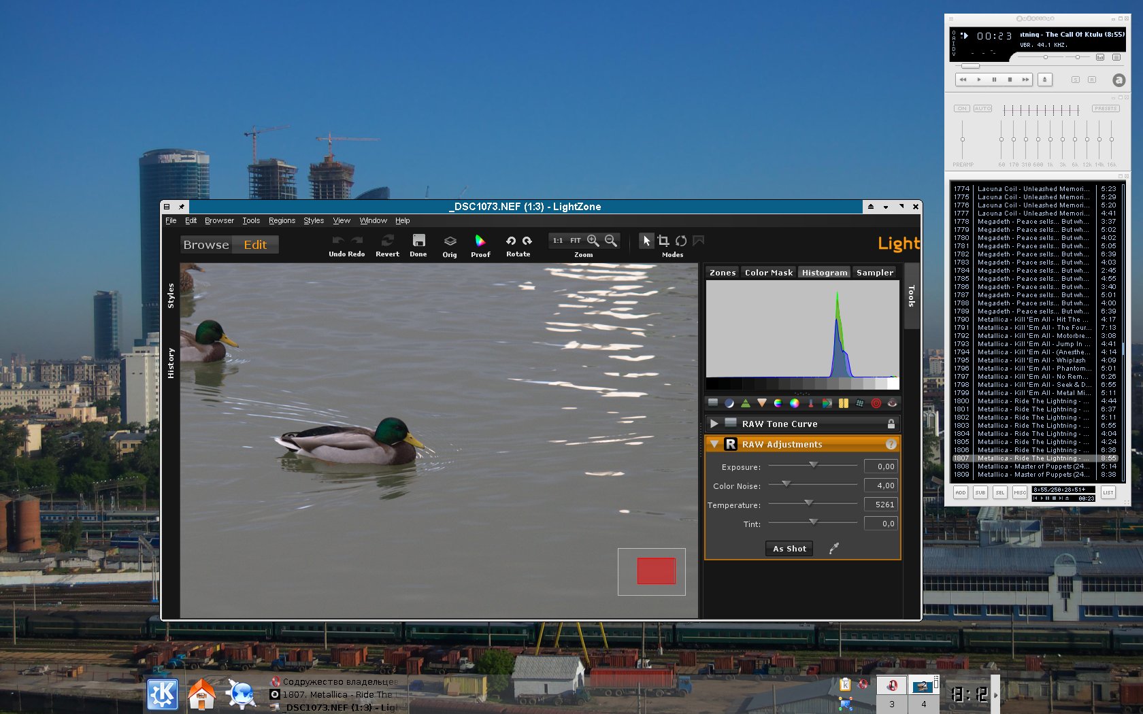Show the original image with Orig
This screenshot has height=714, width=1143.
click(450, 241)
